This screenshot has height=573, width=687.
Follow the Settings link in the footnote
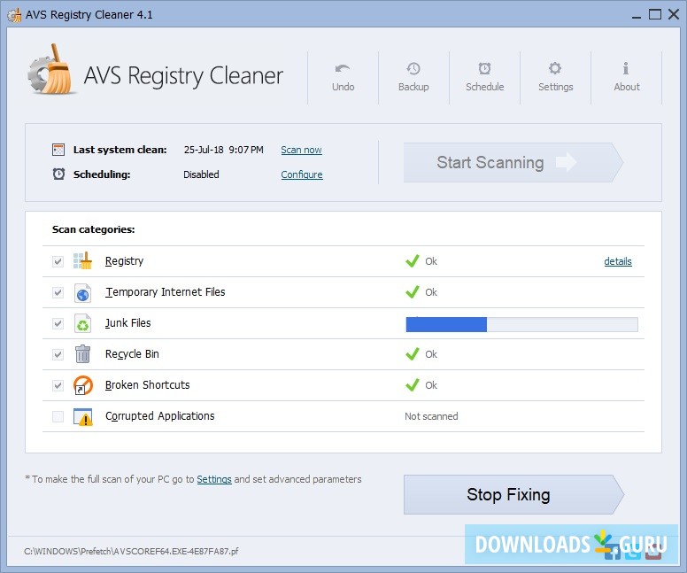pos(214,479)
